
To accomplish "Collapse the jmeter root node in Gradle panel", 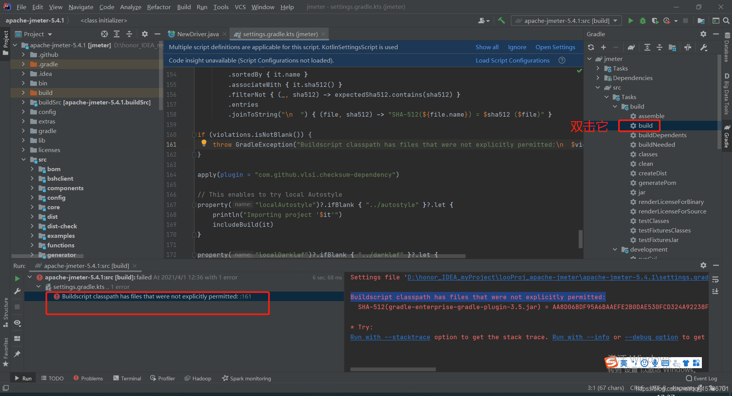I will (589, 59).
